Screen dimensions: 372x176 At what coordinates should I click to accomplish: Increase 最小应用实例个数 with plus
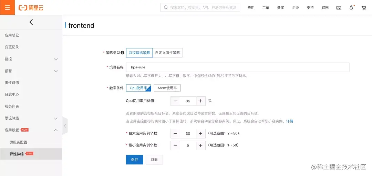tap(201, 145)
